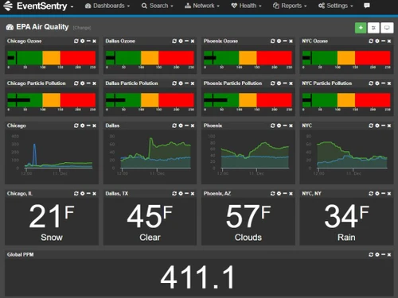The width and height of the screenshot is (398, 298).
Task: Click the blue spike in Chicago chart
Action: [34, 154]
